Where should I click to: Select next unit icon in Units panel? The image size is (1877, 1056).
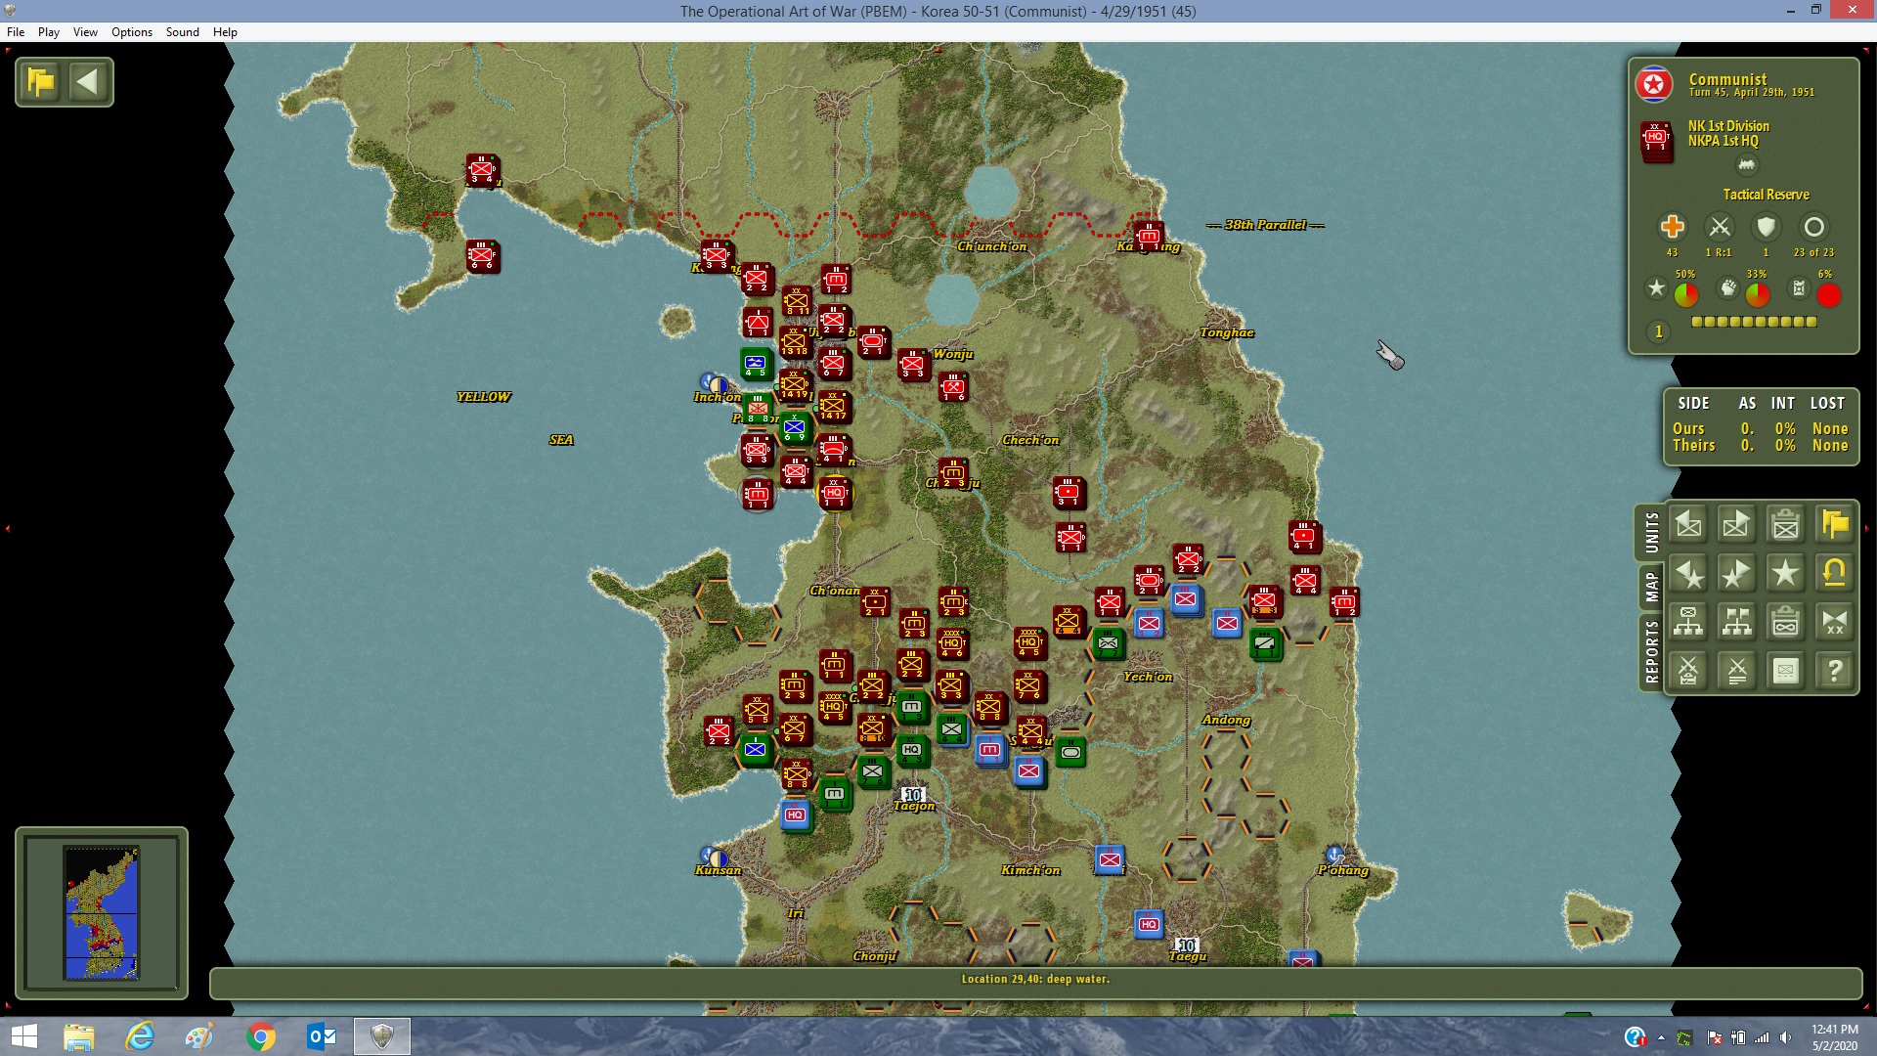(1737, 525)
